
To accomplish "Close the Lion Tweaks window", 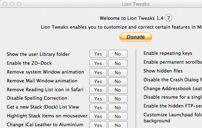I will (x=5, y=4).
